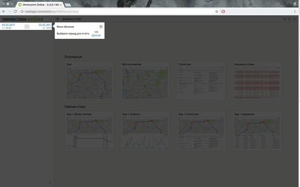The image size is (300, 187).
Task: Open the Трек + Статистика workspace
Action: click(x=201, y=131)
